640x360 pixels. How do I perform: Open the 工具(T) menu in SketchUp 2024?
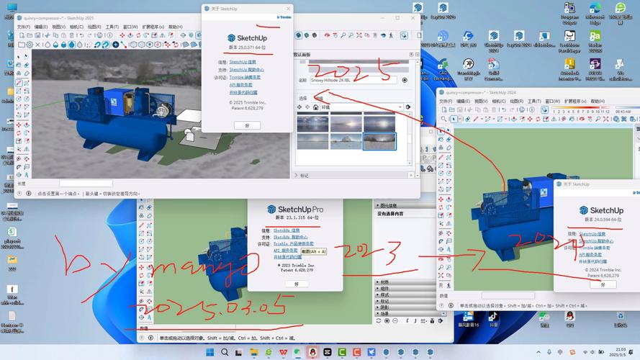pyautogui.click(x=534, y=102)
